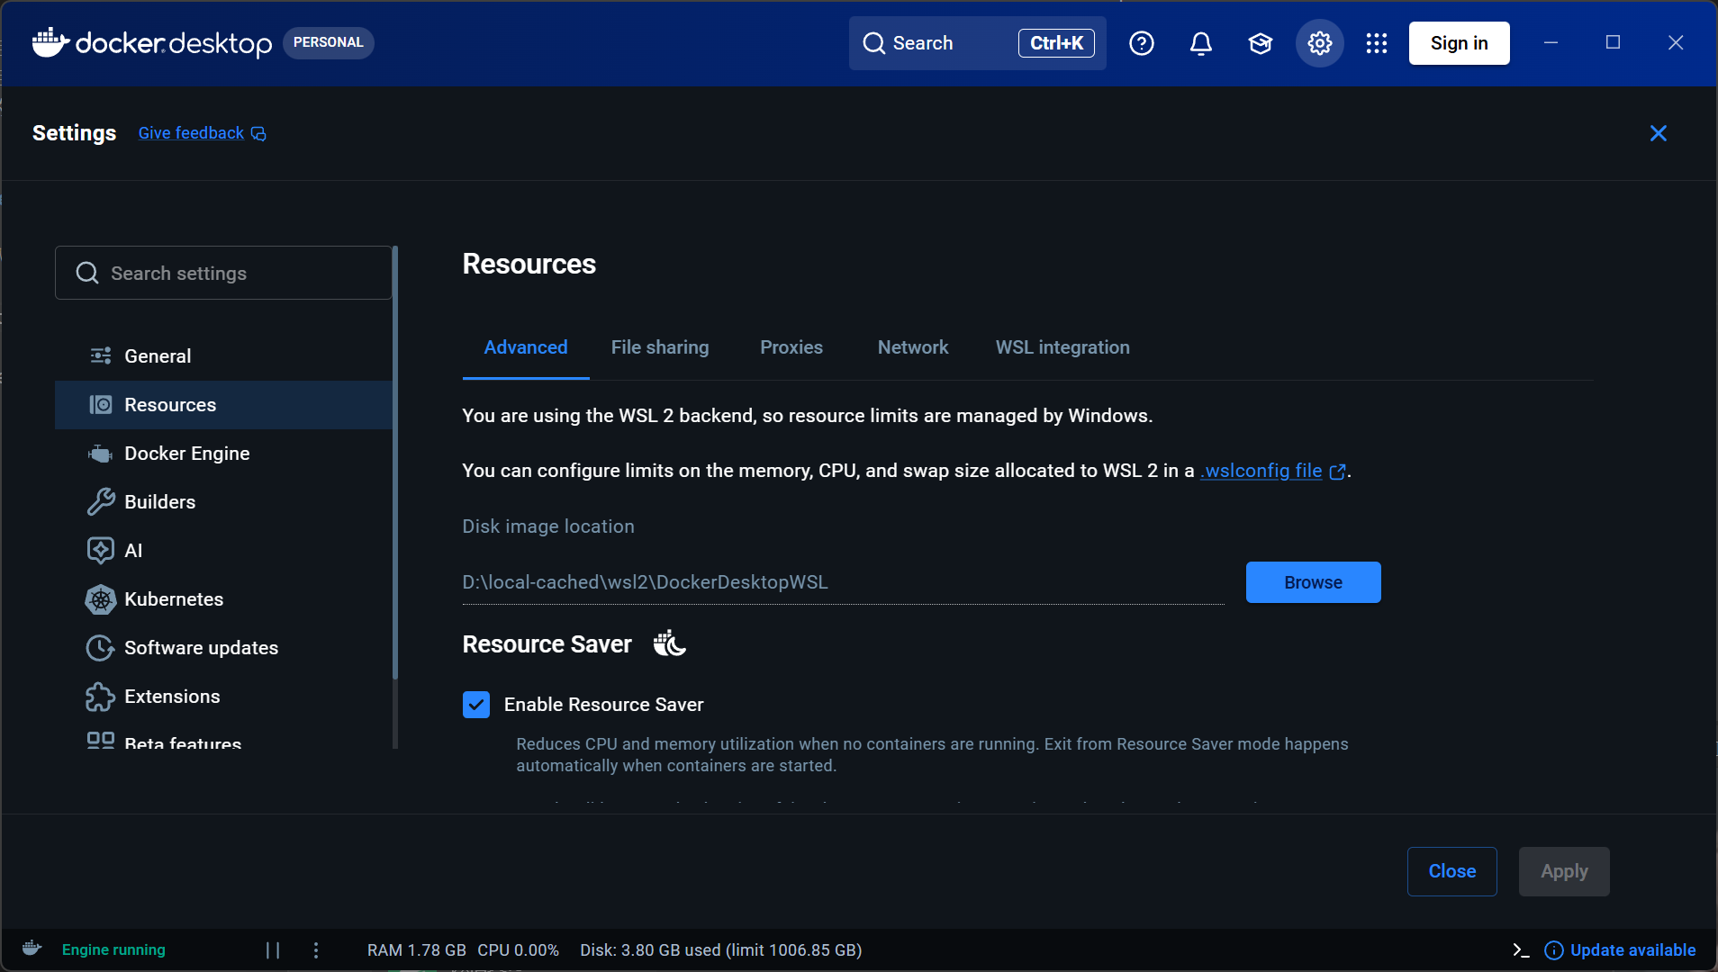This screenshot has height=972, width=1718.
Task: Click the Browse button for disk image
Action: coord(1313,582)
